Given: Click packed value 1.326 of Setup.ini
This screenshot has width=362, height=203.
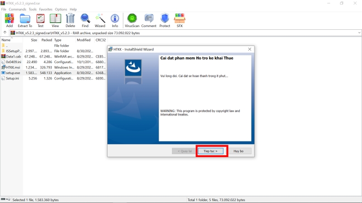Looking at the screenshot, I should pyautogui.click(x=48, y=78).
